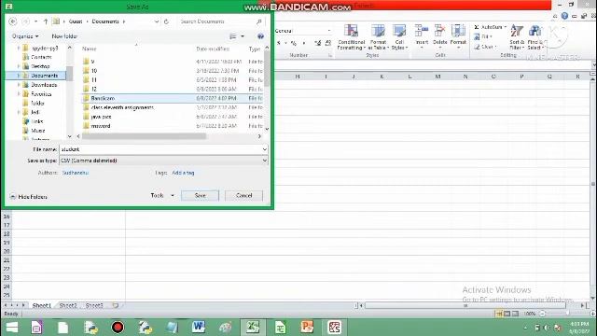Open the view options dropdown arrow

click(x=243, y=36)
